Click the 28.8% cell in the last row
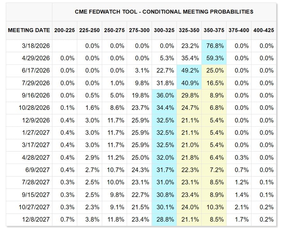The image size is (289, 230). pyautogui.click(x=164, y=220)
